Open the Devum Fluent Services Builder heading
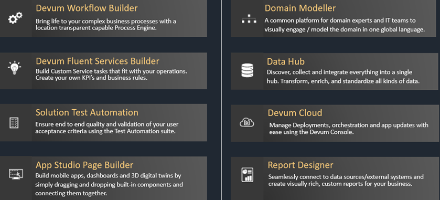 pyautogui.click(x=98, y=61)
